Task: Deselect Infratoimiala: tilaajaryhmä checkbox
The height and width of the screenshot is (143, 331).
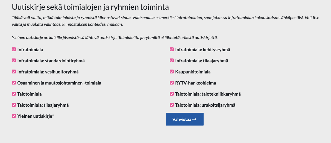Action: pos(172,61)
